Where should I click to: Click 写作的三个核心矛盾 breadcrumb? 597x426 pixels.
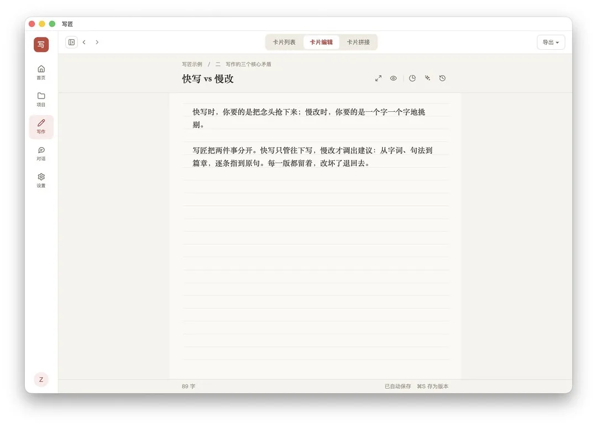tap(248, 64)
